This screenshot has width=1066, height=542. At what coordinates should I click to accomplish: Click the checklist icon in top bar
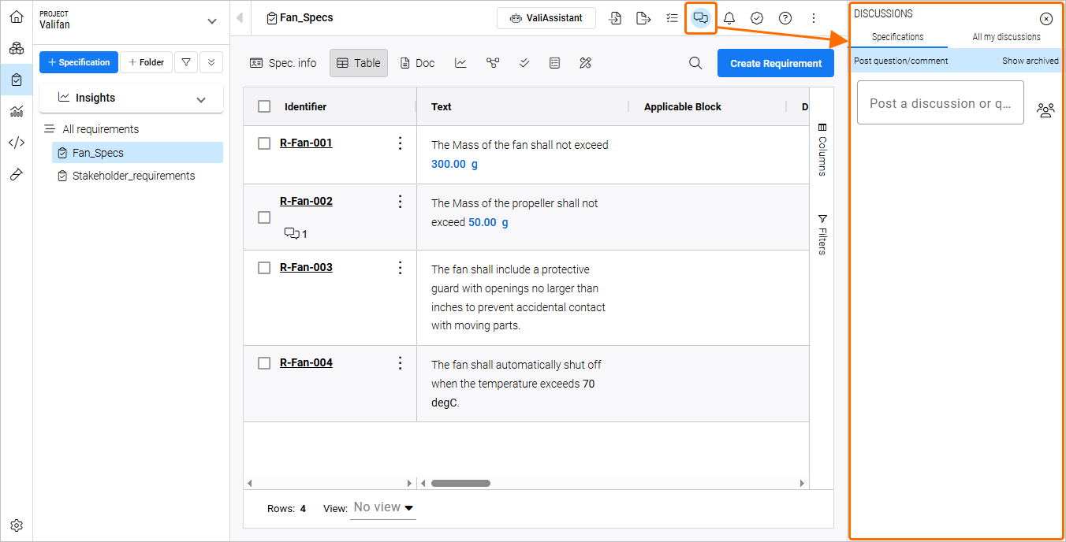click(672, 18)
